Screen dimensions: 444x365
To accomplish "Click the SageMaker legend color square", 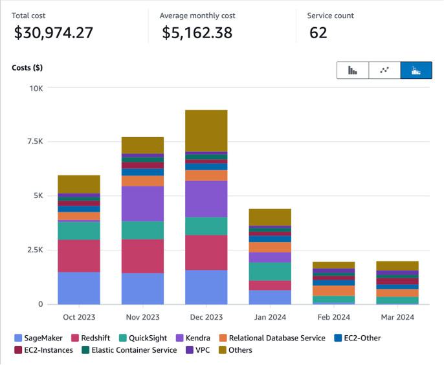I will (x=17, y=338).
